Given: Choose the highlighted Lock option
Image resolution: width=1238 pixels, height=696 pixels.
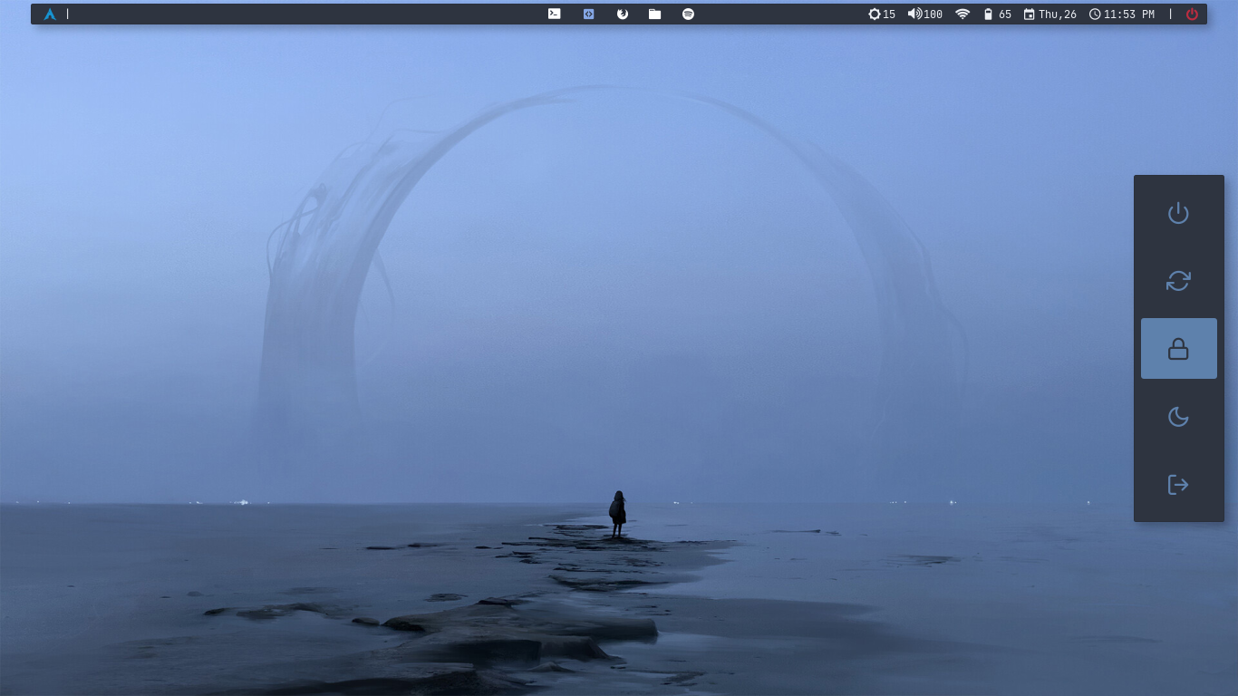Looking at the screenshot, I should pyautogui.click(x=1178, y=349).
